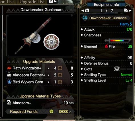The height and width of the screenshot is (121, 135).
Task: Go to next equipment info page arrow
Action: [130, 11]
